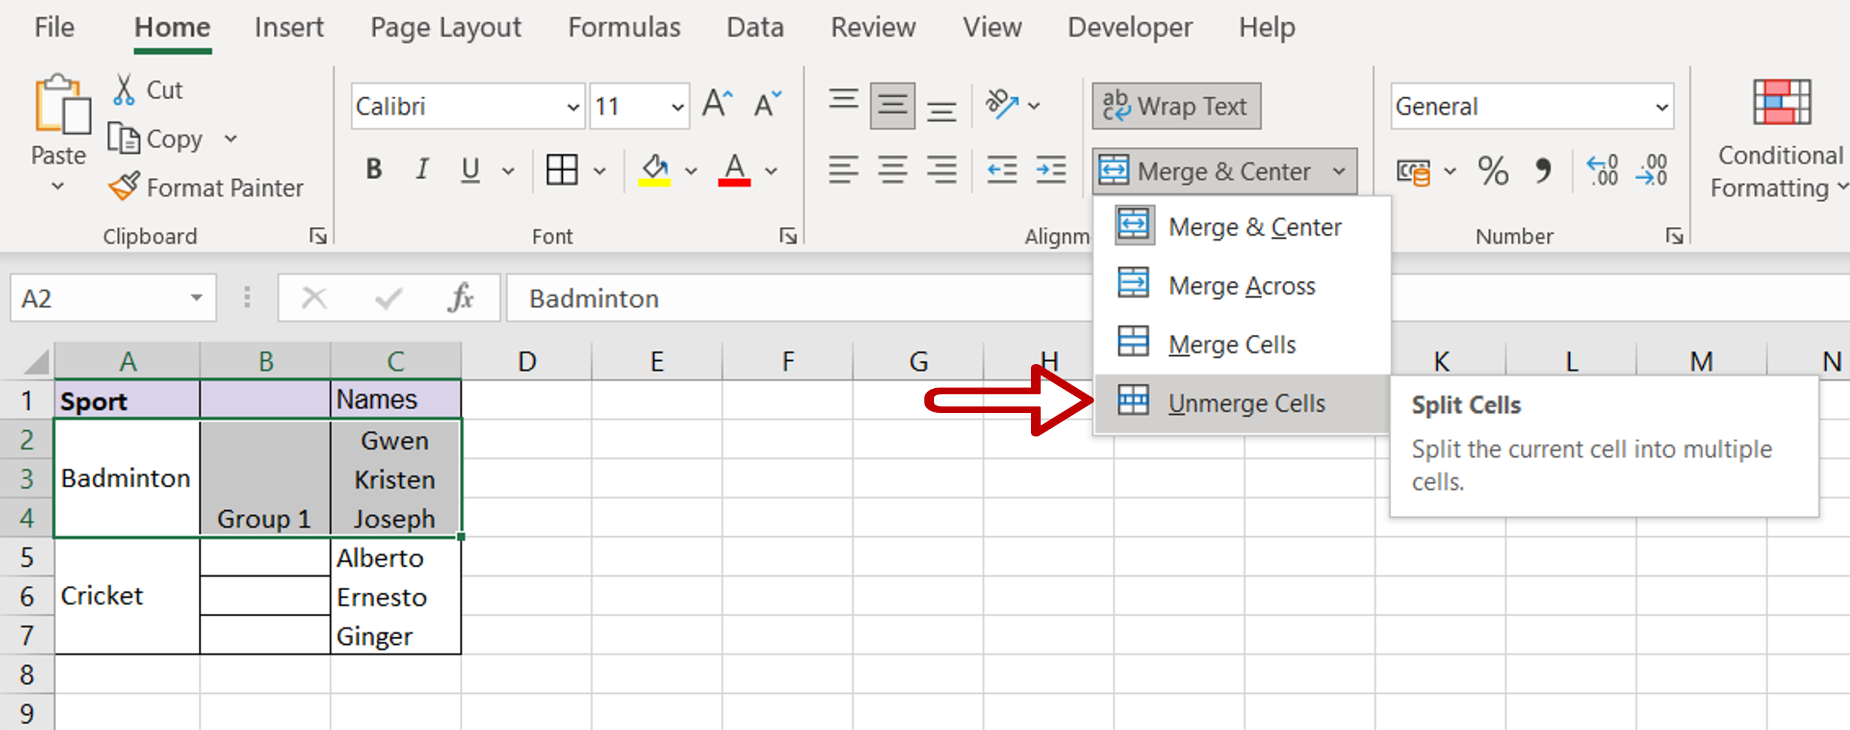The width and height of the screenshot is (1850, 730).
Task: Toggle Bold formatting
Action: 374,170
